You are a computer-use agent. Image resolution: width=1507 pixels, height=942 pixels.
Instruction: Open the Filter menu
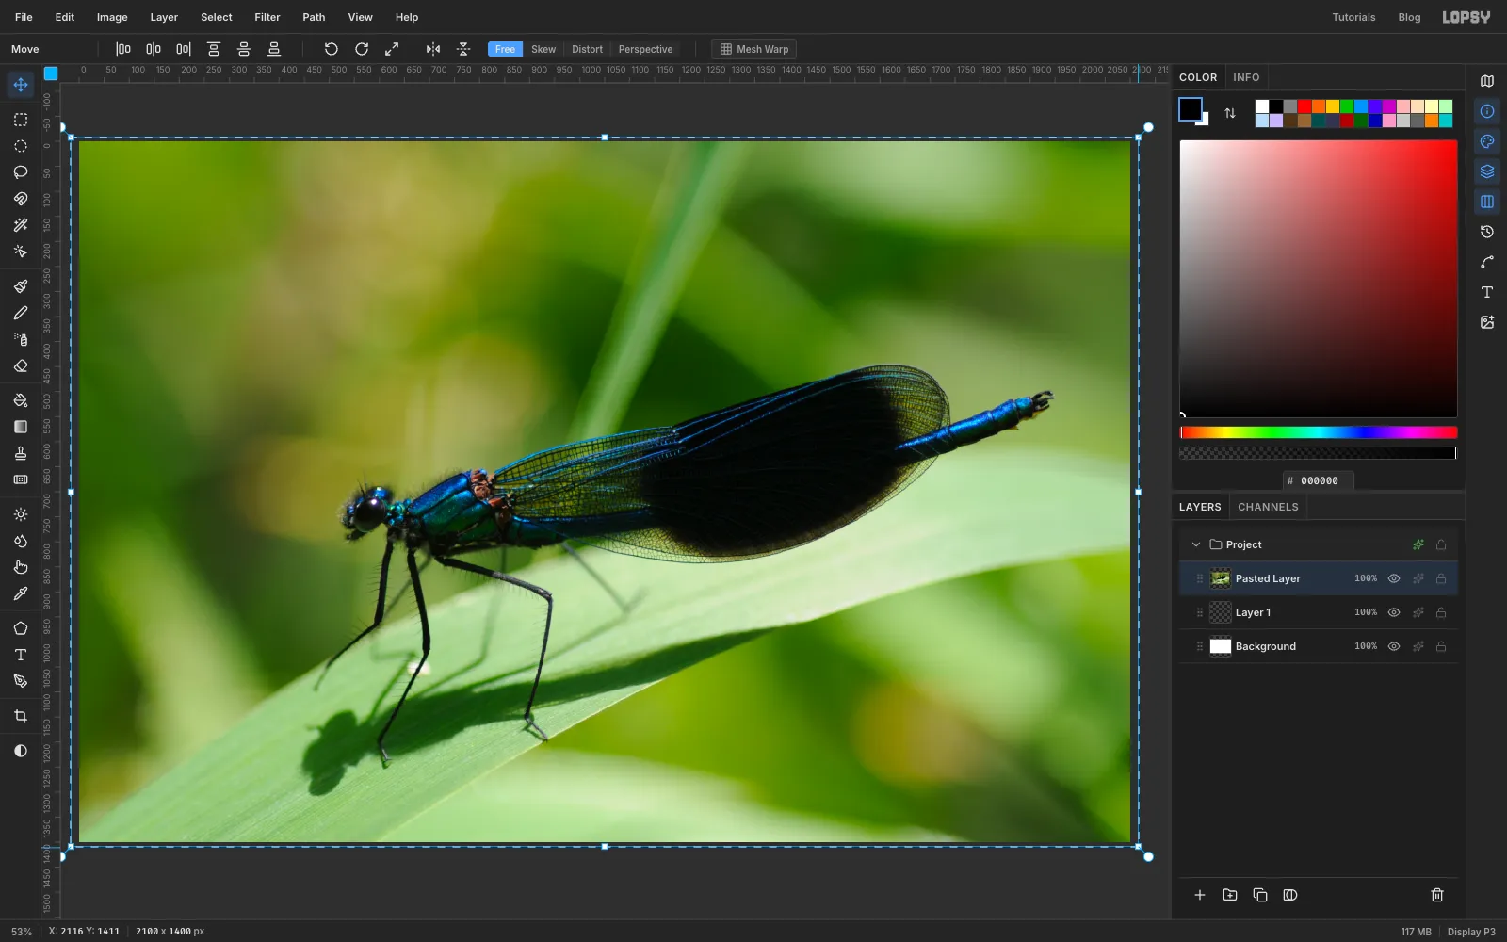pyautogui.click(x=267, y=17)
